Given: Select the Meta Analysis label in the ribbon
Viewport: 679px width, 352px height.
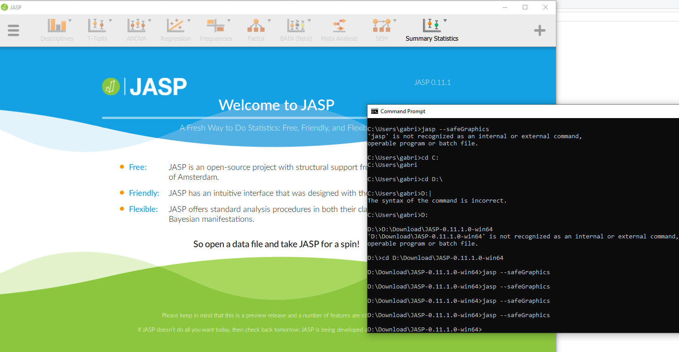Looking at the screenshot, I should pyautogui.click(x=339, y=38).
